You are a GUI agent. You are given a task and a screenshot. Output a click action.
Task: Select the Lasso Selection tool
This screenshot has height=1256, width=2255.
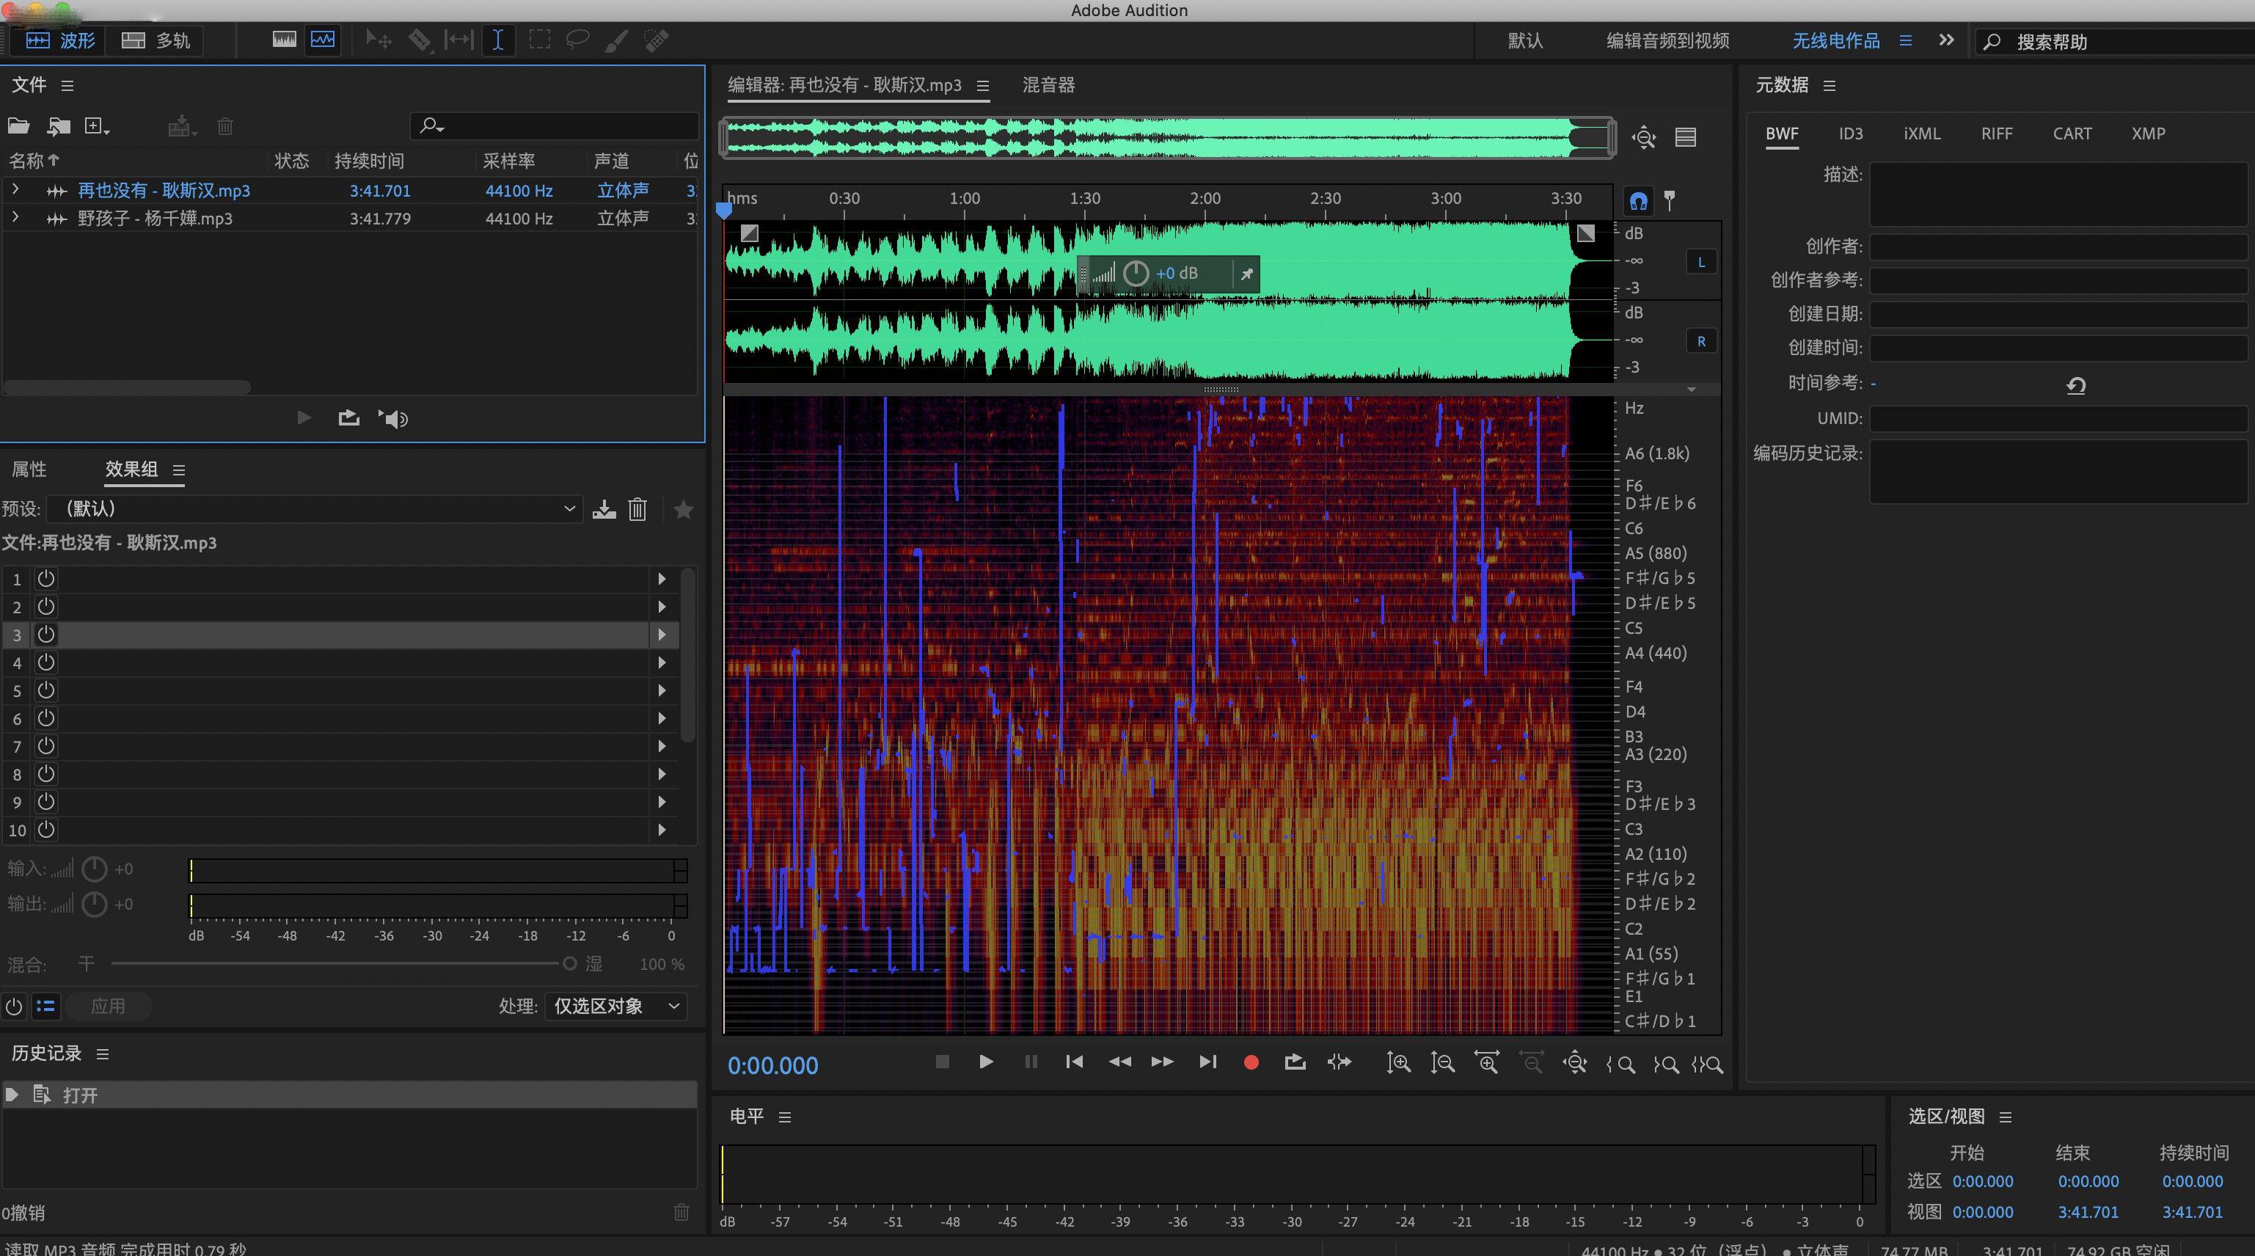[578, 40]
